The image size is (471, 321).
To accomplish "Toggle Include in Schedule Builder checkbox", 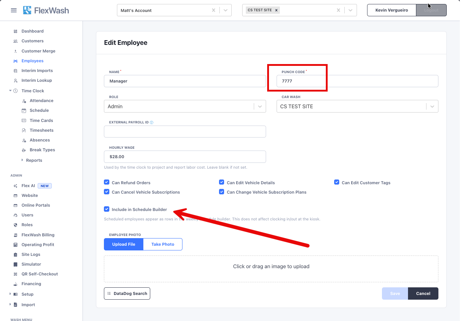I will (106, 209).
